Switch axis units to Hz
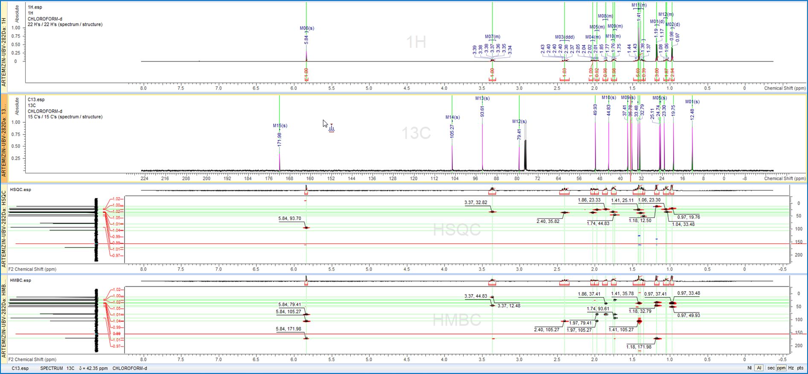This screenshot has height=374, width=808. tap(791, 368)
